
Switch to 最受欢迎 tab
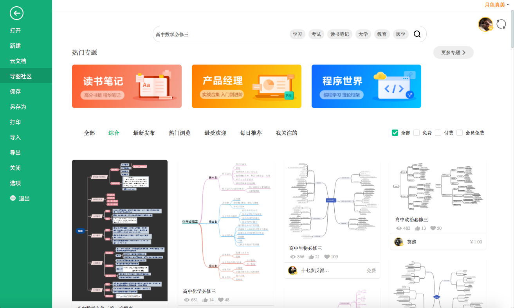(215, 133)
